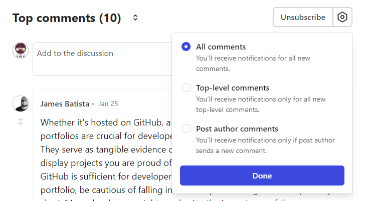Select the Top-level comments radio option
Image resolution: width=369 pixels, height=201 pixels.
[x=186, y=87]
